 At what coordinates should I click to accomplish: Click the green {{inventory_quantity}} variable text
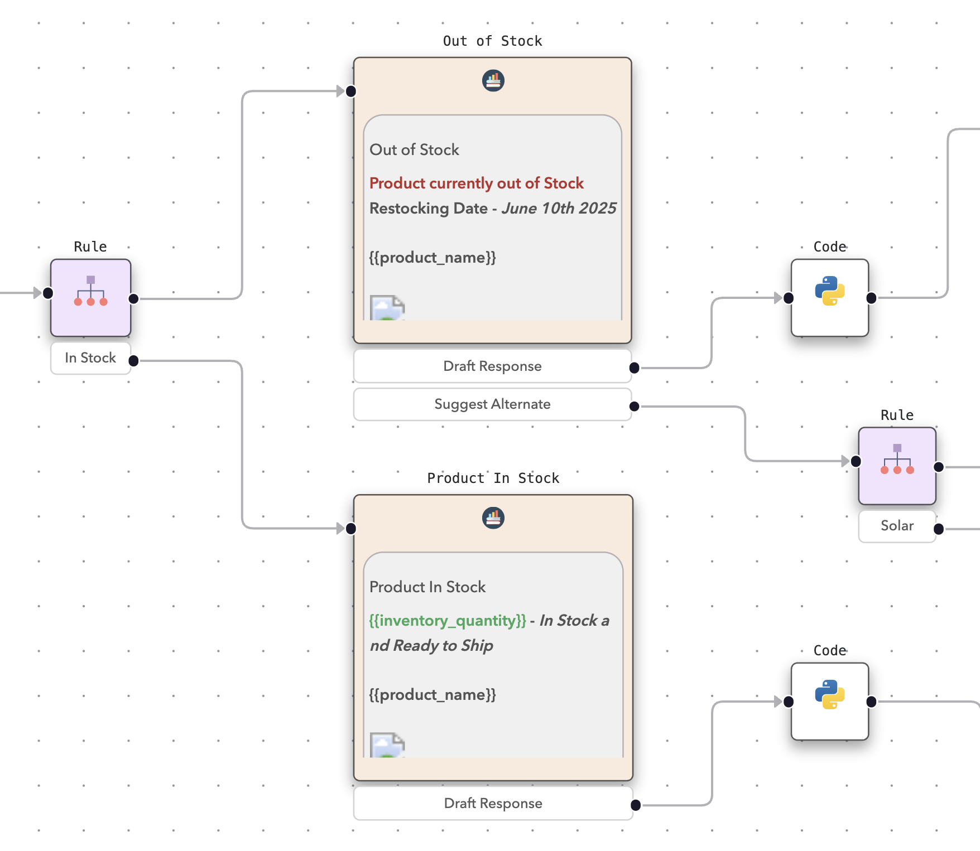coord(447,621)
